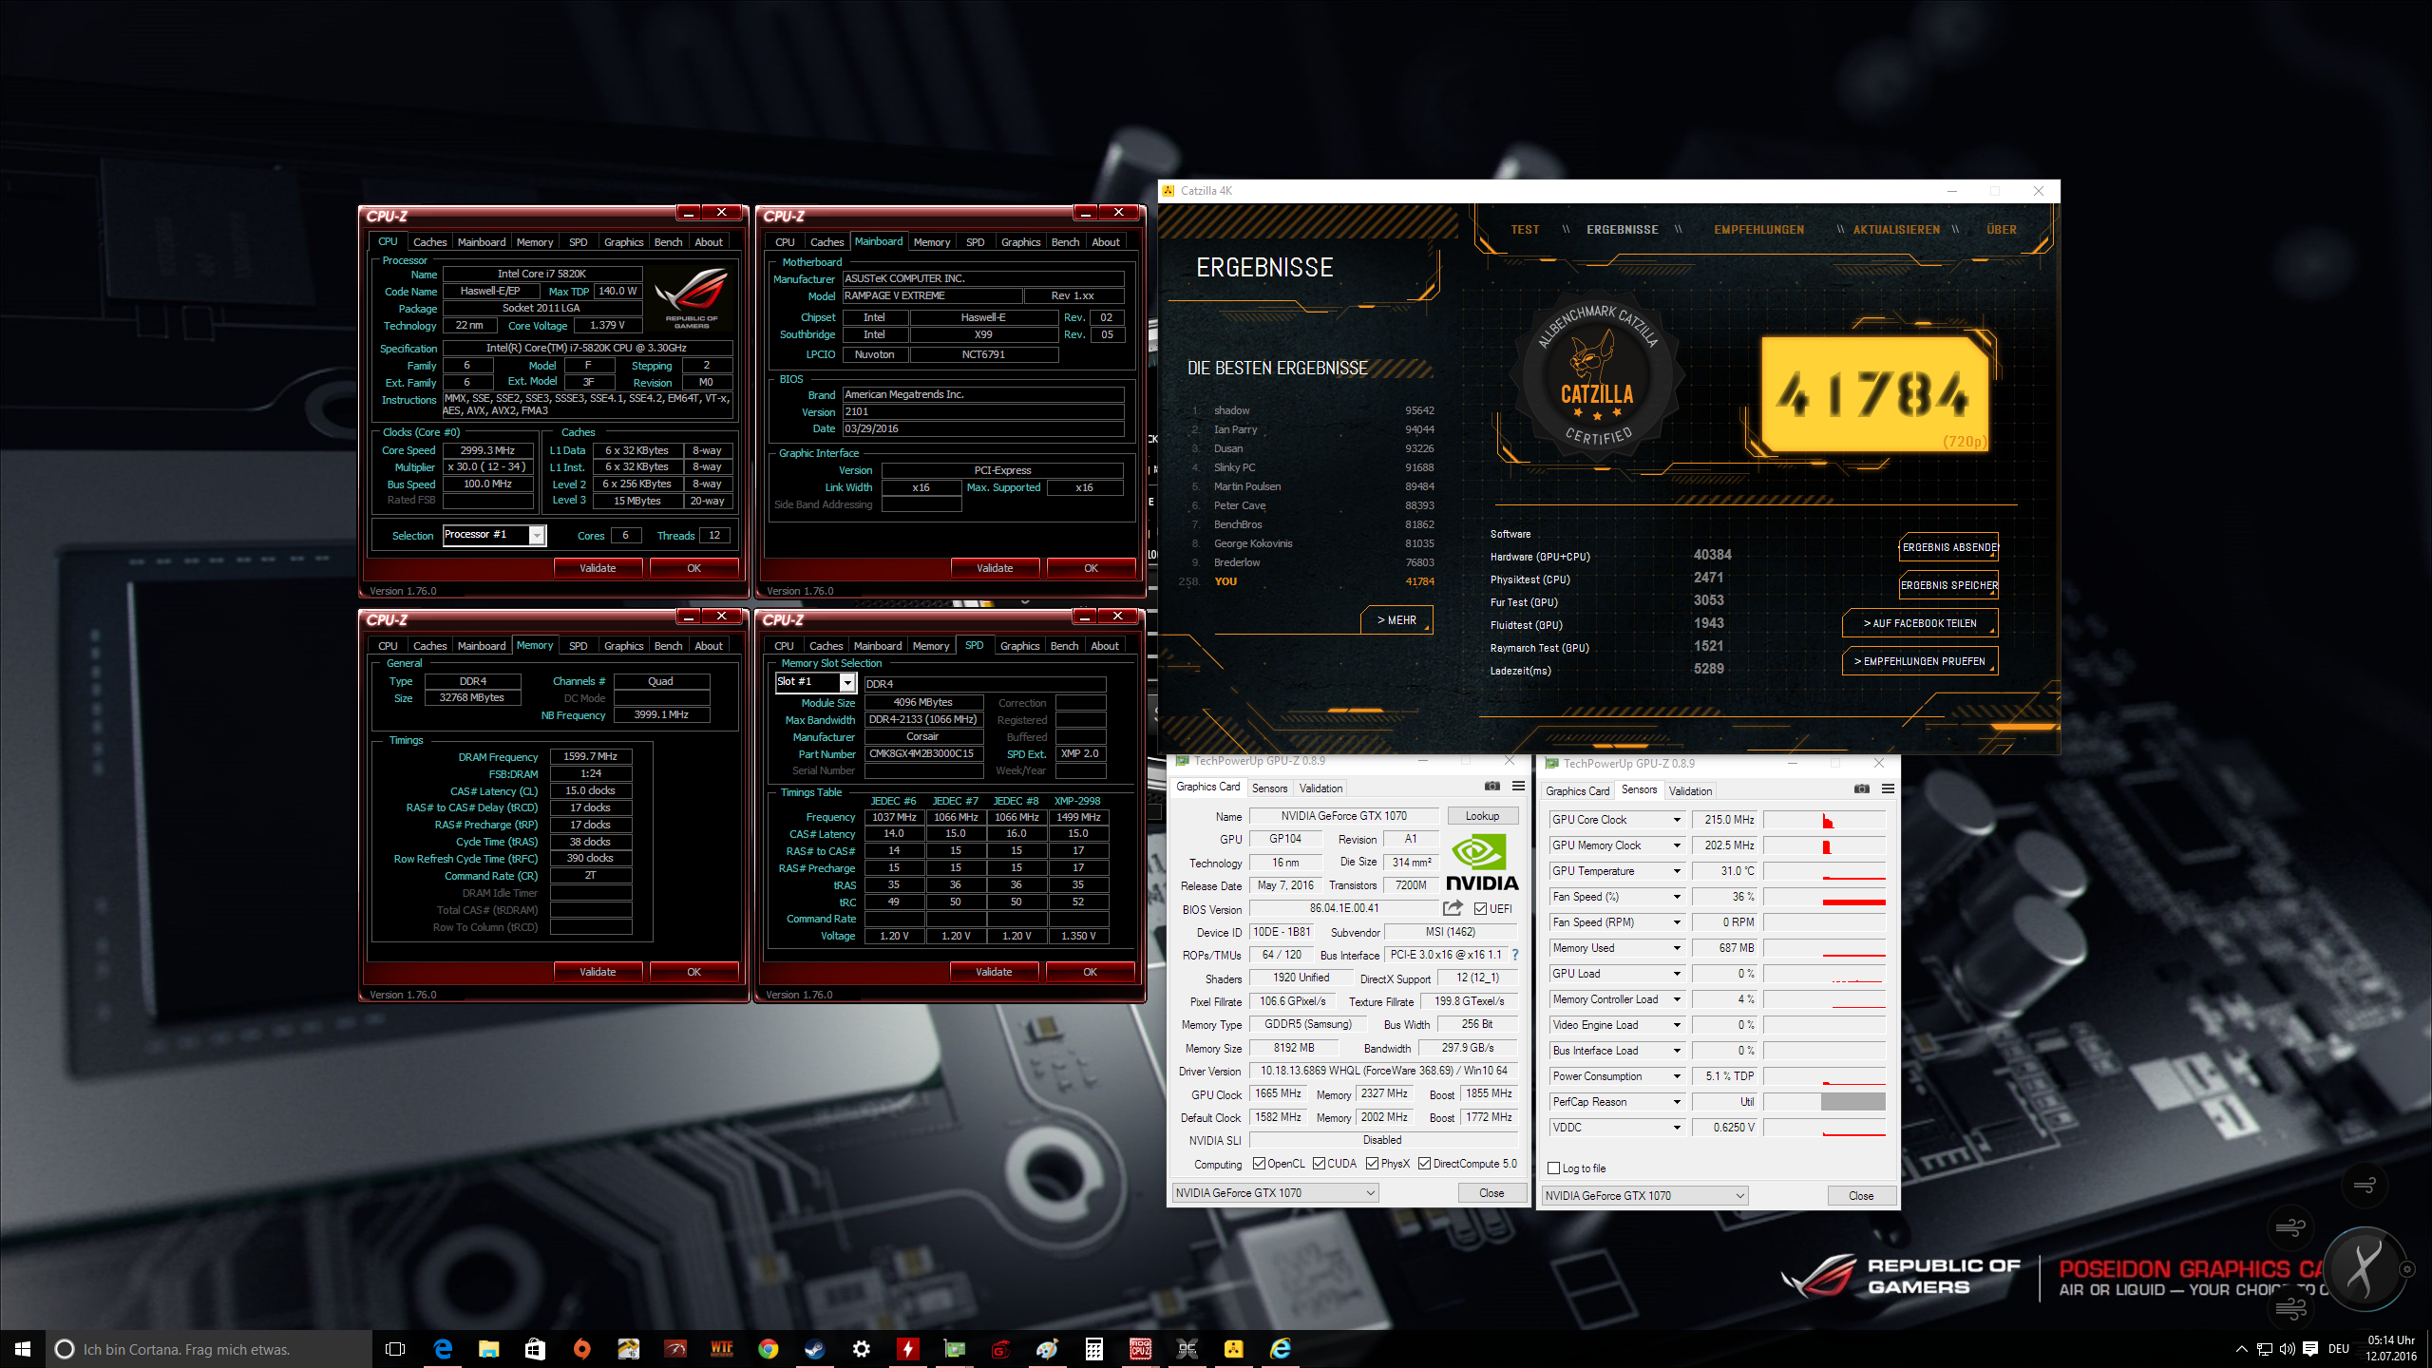Open GPU selector in GPU-Z Sensors window
The height and width of the screenshot is (1368, 2432).
click(1644, 1196)
